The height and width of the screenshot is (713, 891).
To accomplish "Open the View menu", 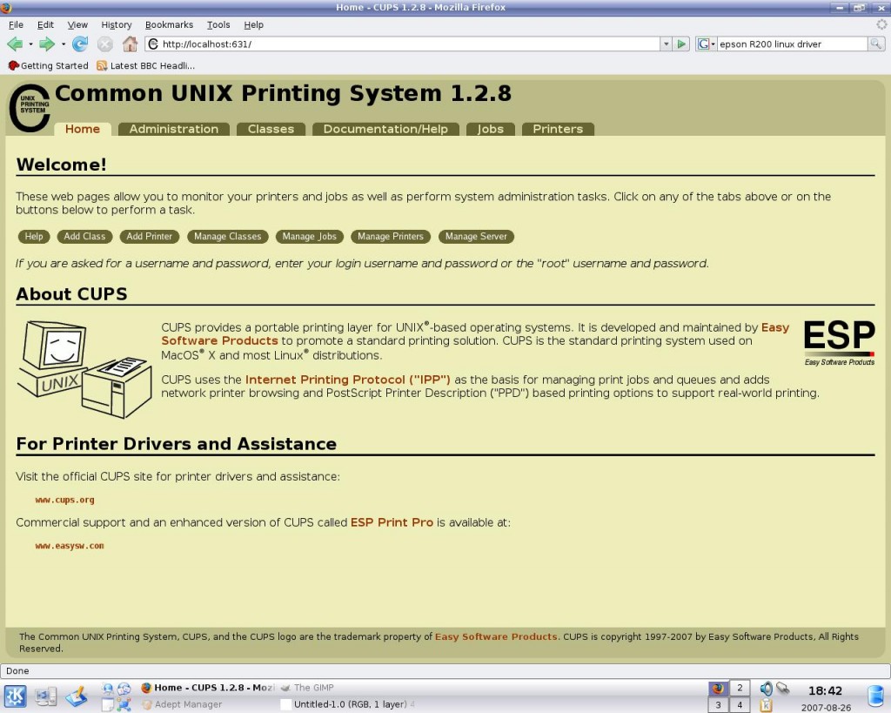I will point(77,24).
